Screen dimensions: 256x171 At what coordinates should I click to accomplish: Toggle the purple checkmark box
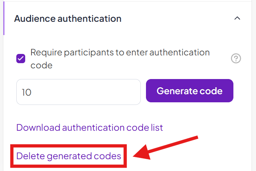click(21, 58)
